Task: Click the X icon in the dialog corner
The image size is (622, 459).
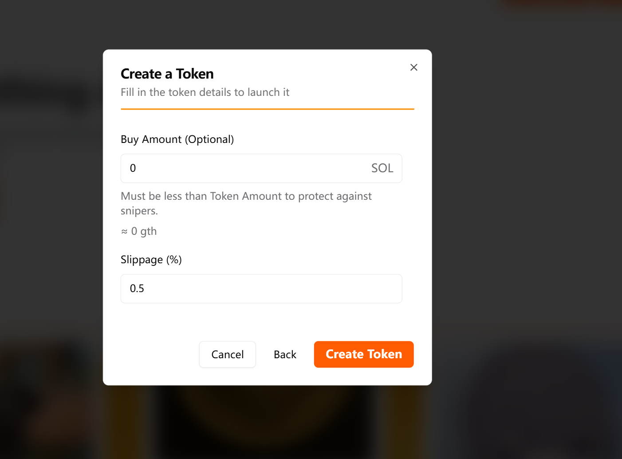Action: [x=413, y=67]
